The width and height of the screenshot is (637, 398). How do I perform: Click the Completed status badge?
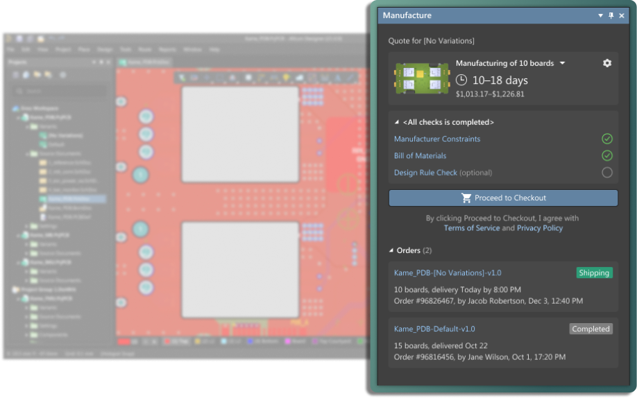591,329
